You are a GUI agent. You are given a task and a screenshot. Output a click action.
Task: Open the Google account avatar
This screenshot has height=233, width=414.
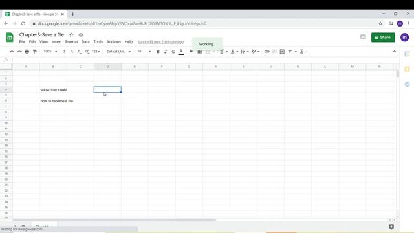click(x=404, y=38)
